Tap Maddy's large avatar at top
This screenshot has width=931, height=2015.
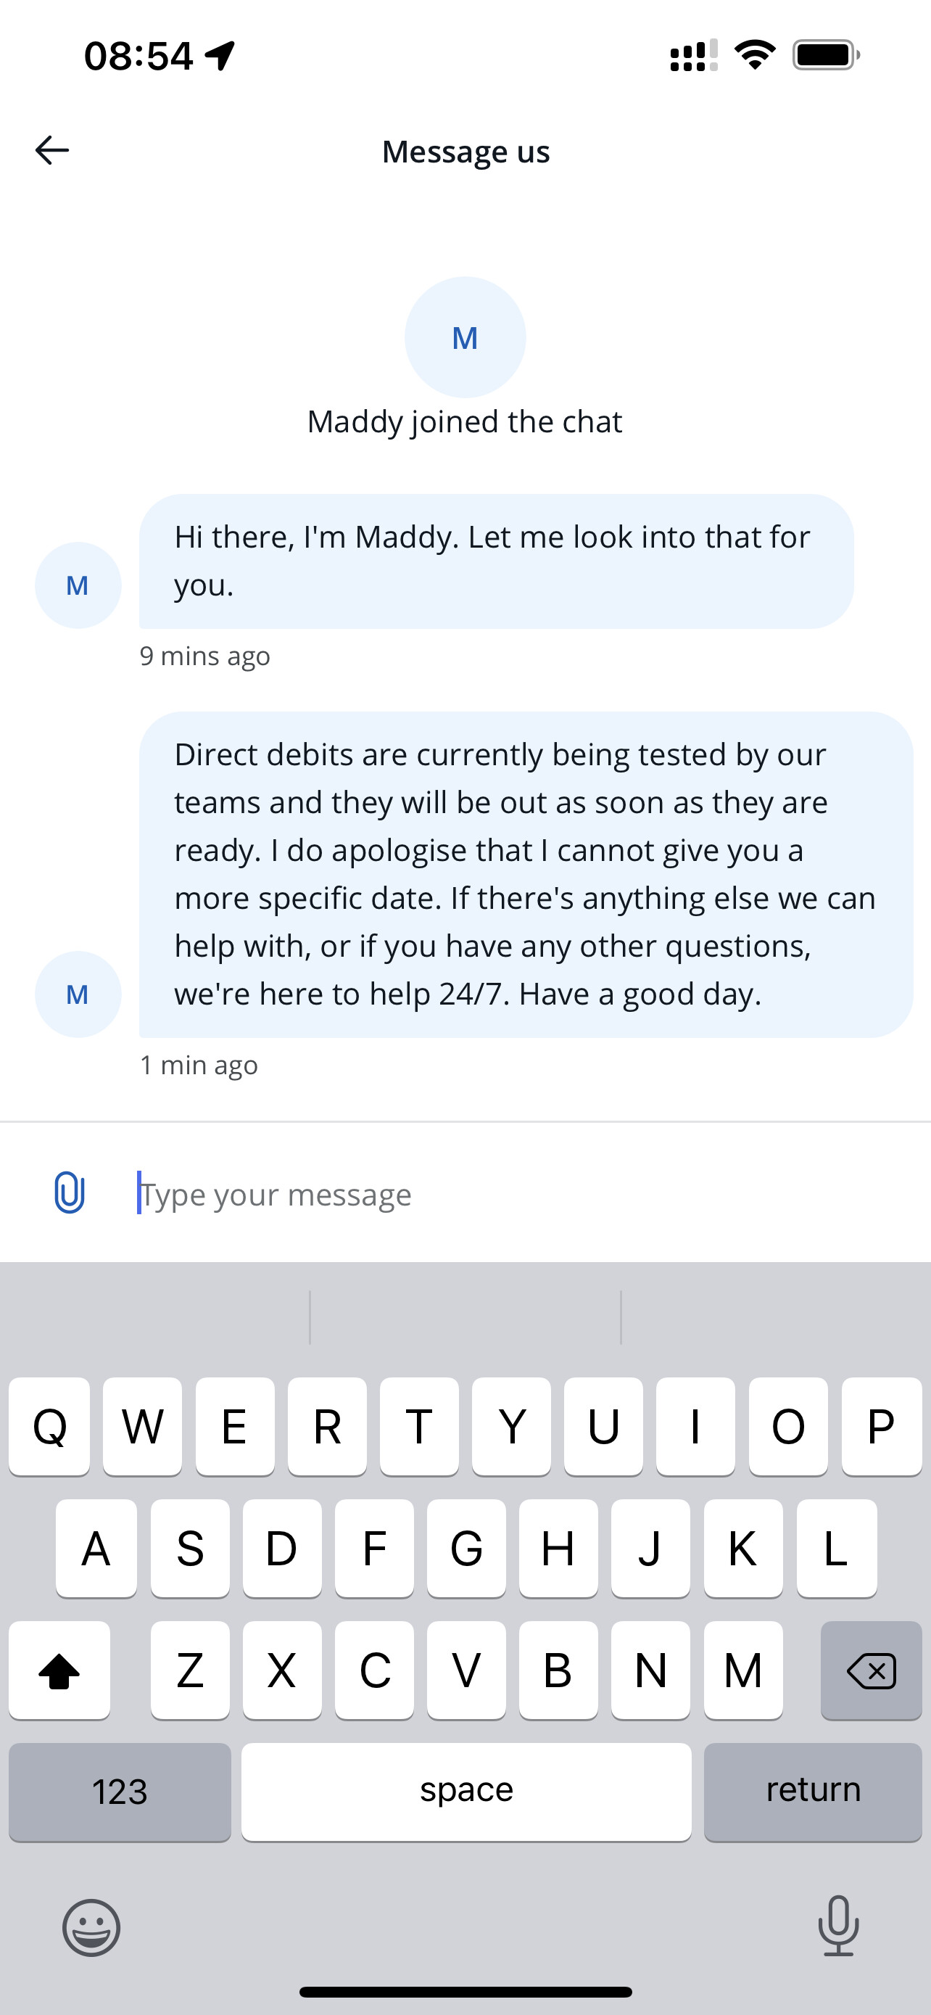click(465, 337)
